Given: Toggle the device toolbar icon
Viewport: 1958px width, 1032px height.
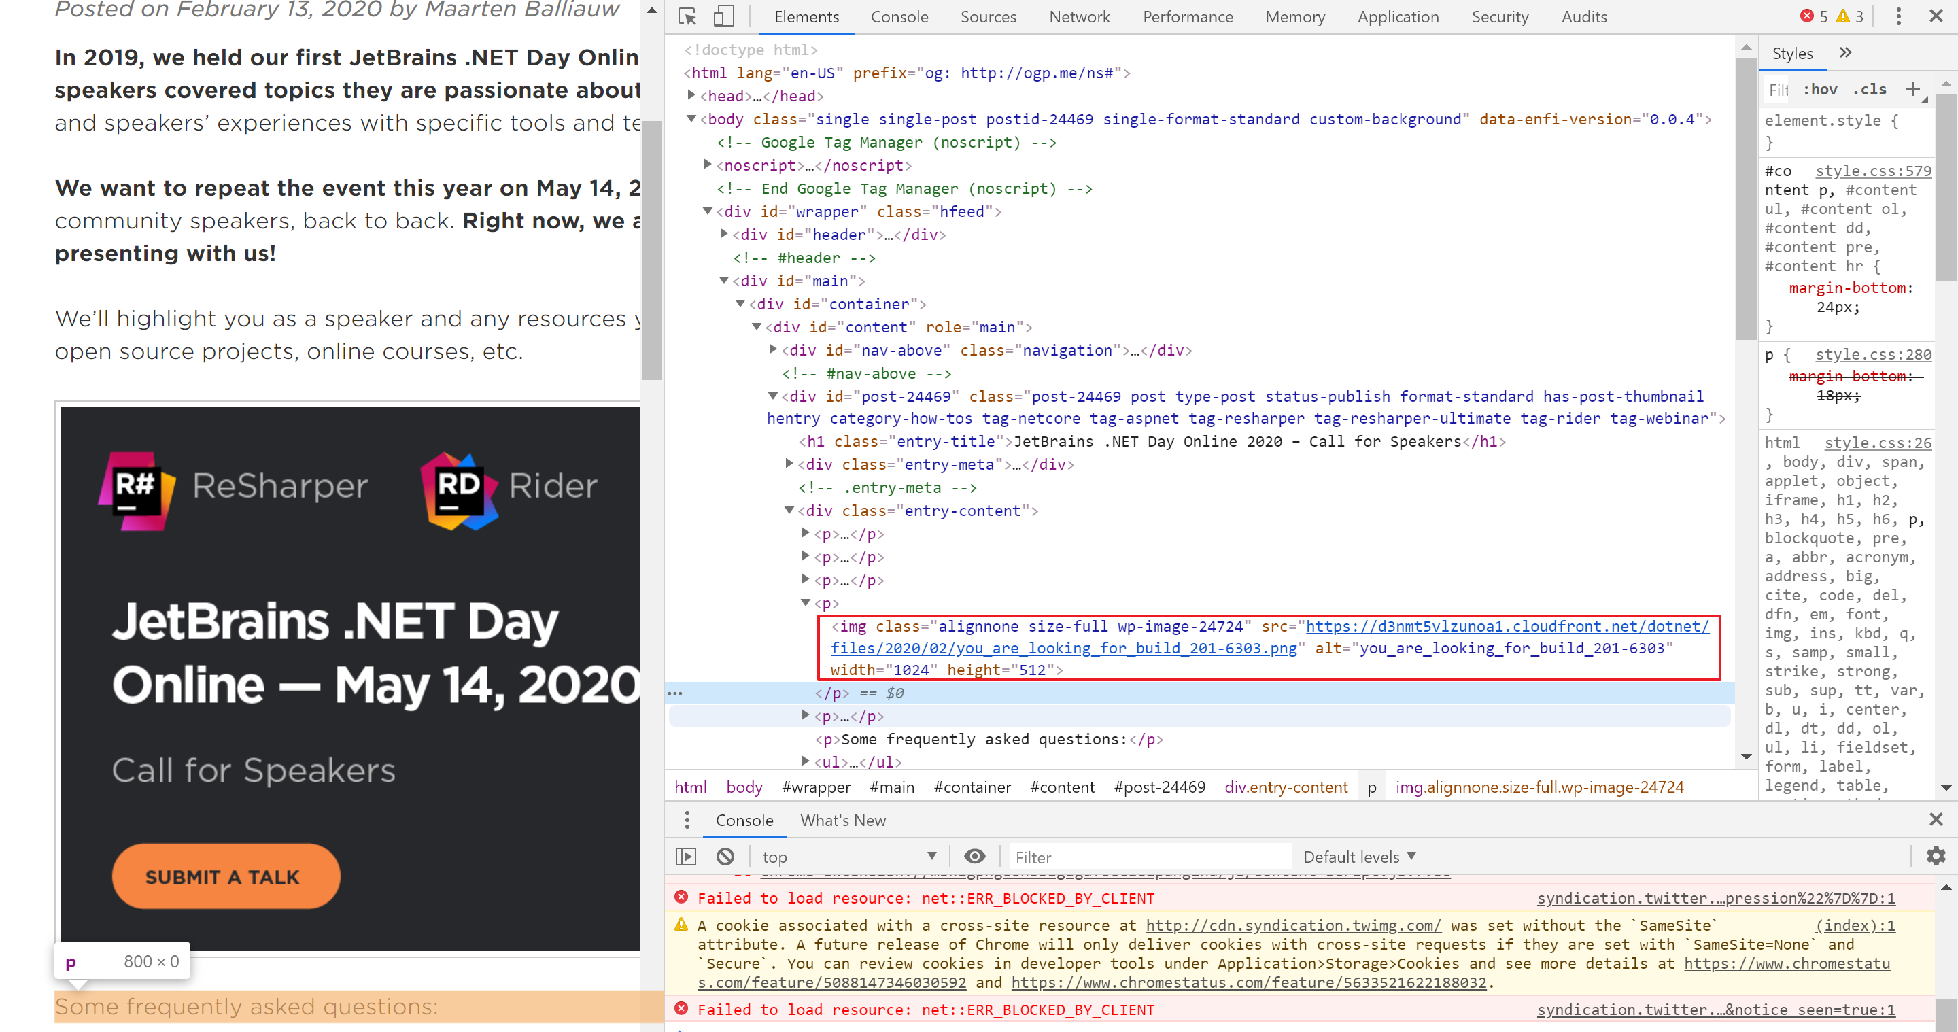Looking at the screenshot, I should click(723, 17).
